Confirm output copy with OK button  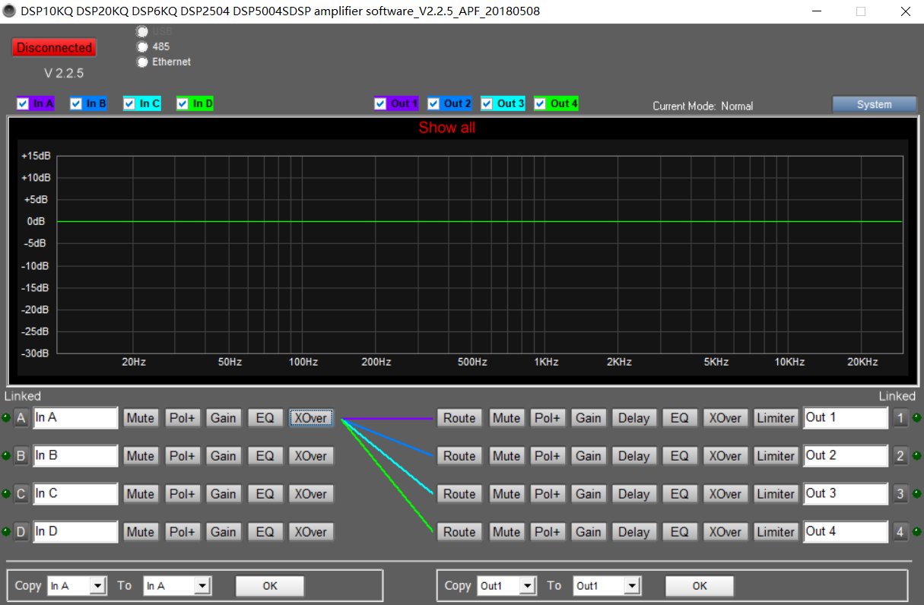(x=700, y=586)
